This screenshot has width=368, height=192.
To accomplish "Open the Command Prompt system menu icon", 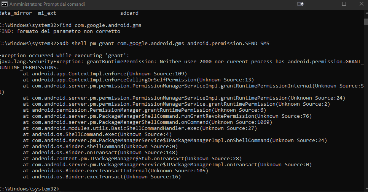I will (5, 4).
